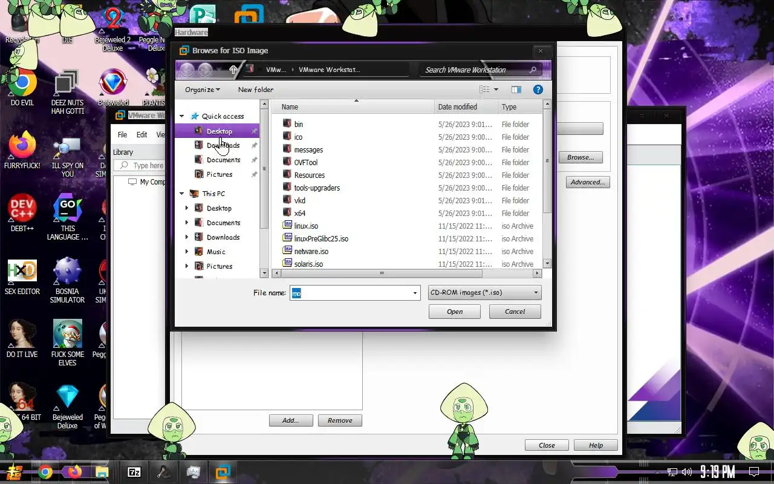Expand Music under This PC

click(x=187, y=252)
